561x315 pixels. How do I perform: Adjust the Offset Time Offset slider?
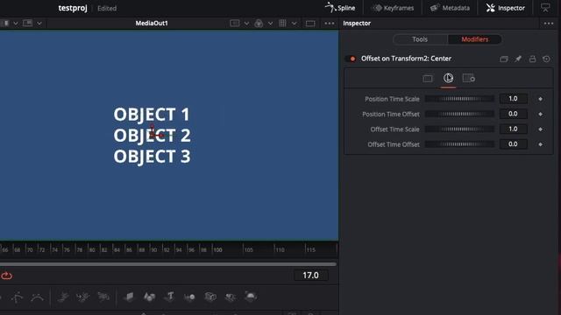tap(459, 144)
